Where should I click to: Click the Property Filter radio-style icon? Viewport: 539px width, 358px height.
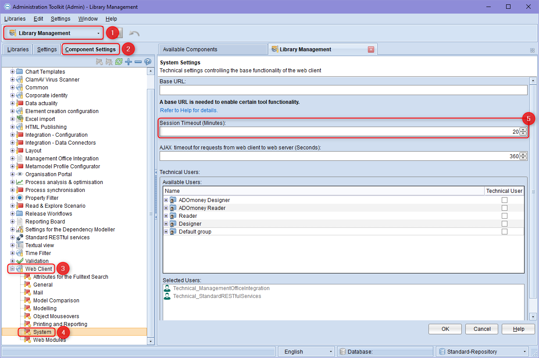coord(20,198)
